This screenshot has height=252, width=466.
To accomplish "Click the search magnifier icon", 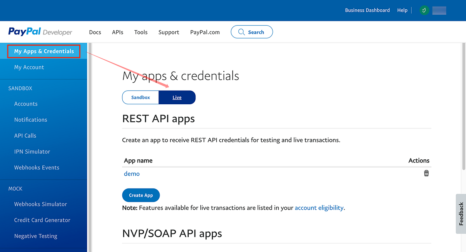I will pyautogui.click(x=242, y=32).
